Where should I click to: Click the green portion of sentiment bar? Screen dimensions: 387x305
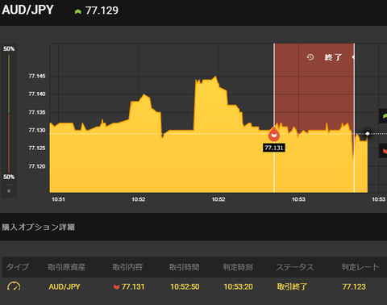[9, 84]
